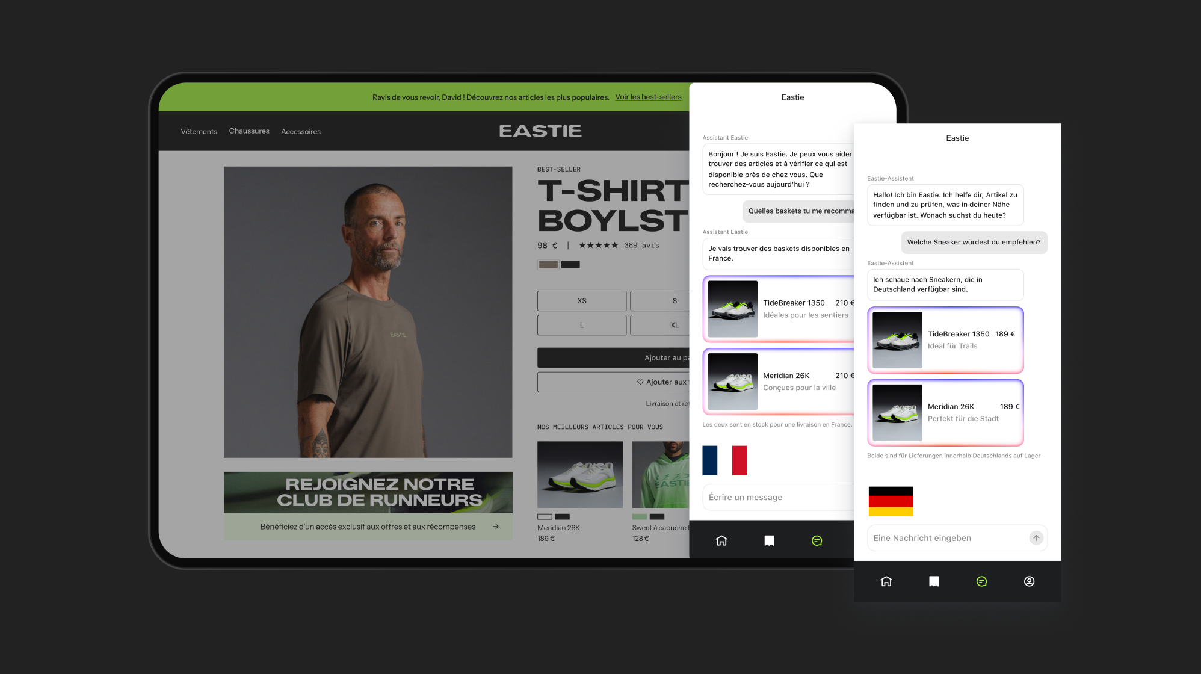Click 98 € price of the T-shirt

(x=548, y=246)
